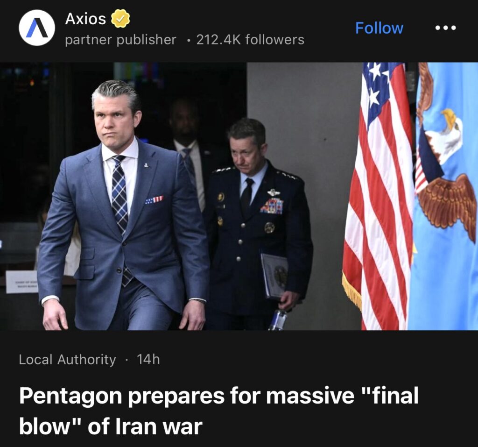
Task: Select the Local Authority tag
Action: click(x=67, y=360)
